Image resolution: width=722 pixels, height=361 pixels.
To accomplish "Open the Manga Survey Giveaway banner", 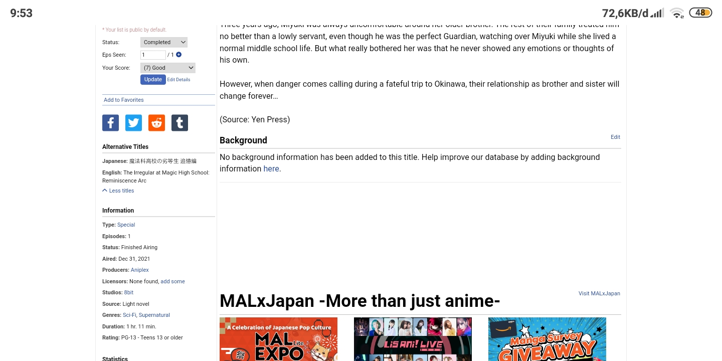I will pos(547,339).
